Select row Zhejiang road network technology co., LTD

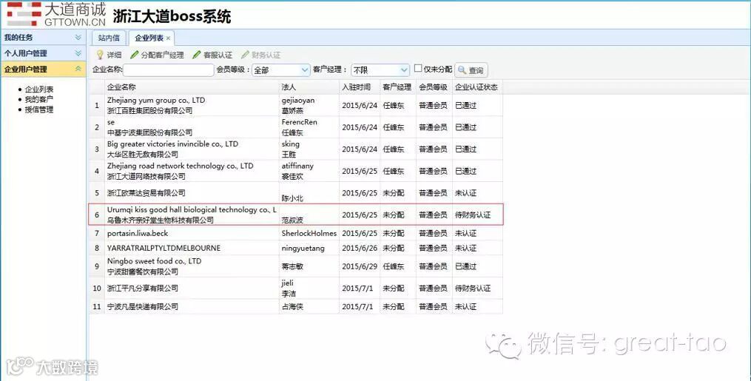click(x=296, y=171)
